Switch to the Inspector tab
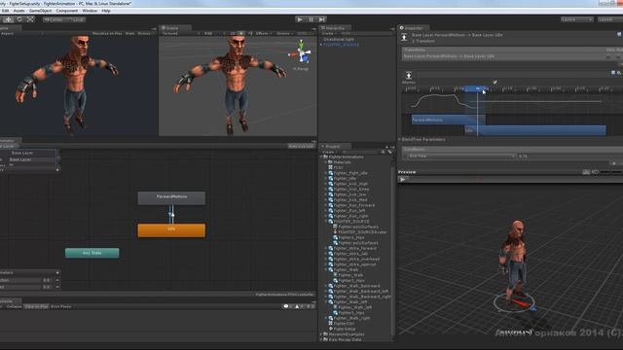 click(413, 28)
